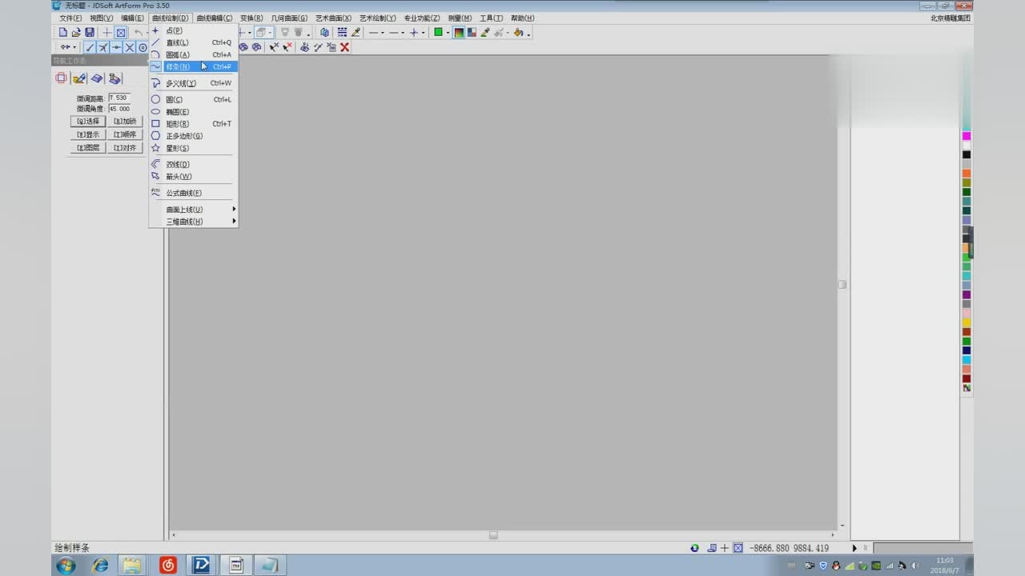Pick the orange swatch in the color palette
Viewport: 1025px width, 576px height.
point(967,174)
